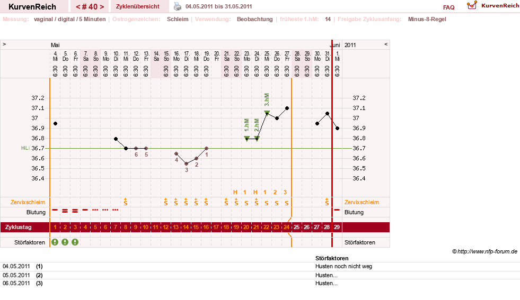520x300 pixels.
Task: Click the date range 04.05.2011 bis 31.05.2011
Action: 218,6
